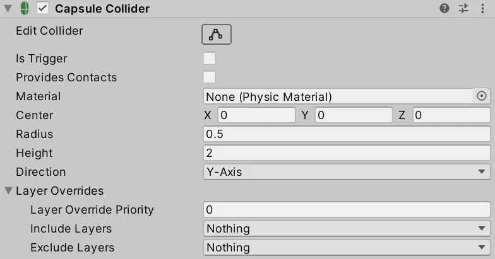495x259 pixels.
Task: Open the Direction Y-Axis dropdown
Action: (347, 171)
